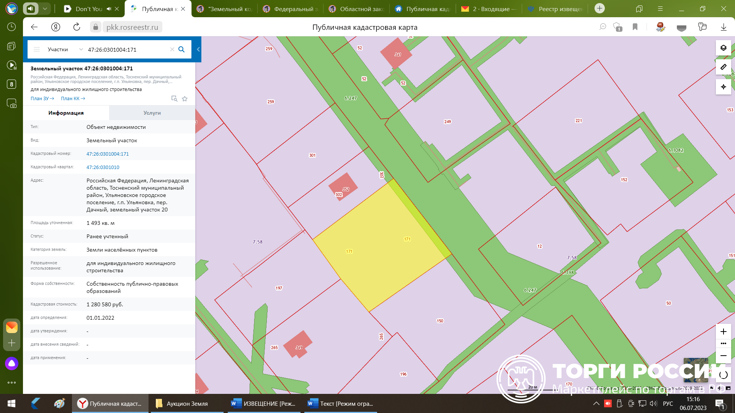Expand the cadastral number 47:26:0301004:171 link
Screen dimensions: 735x413
tap(108, 154)
